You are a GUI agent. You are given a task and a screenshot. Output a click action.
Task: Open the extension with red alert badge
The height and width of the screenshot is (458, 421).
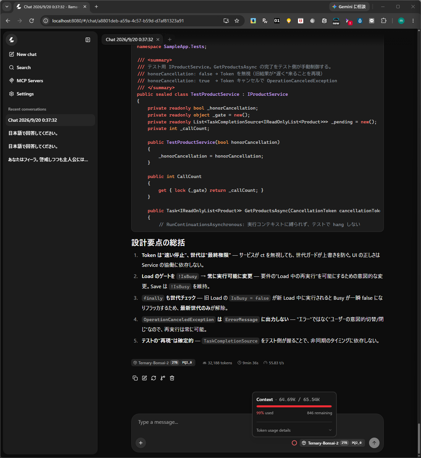[348, 21]
